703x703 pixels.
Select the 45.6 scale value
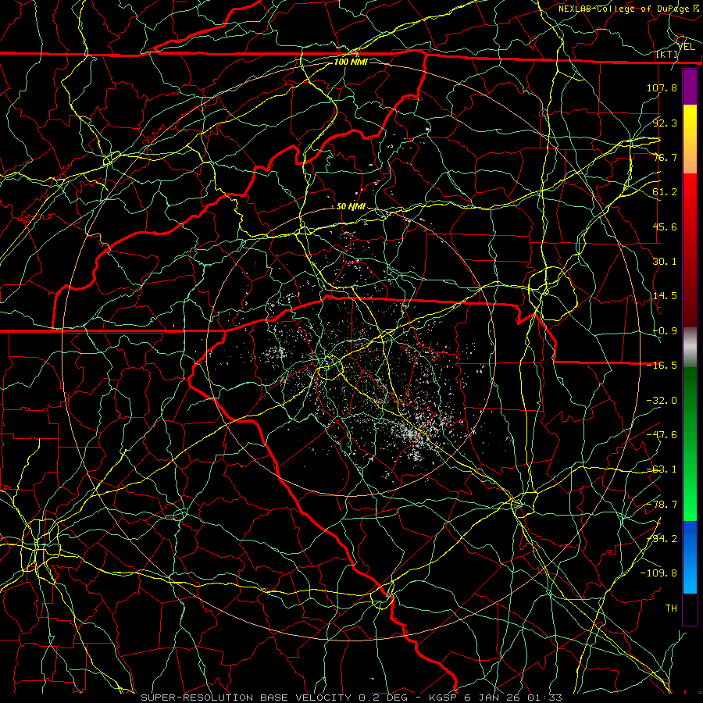(x=665, y=227)
